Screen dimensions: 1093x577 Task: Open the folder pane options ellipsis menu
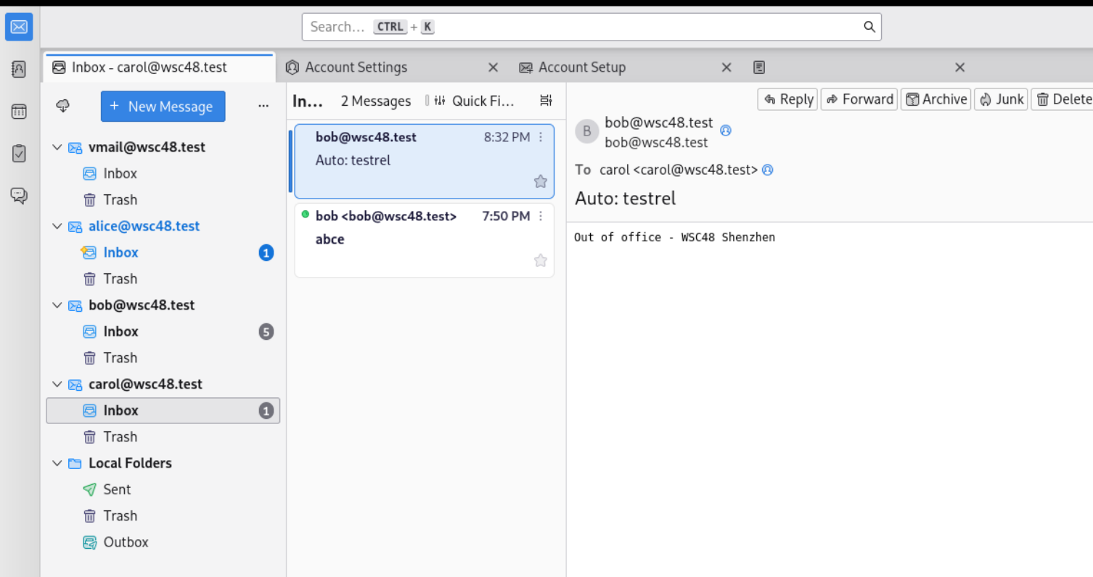click(x=263, y=107)
